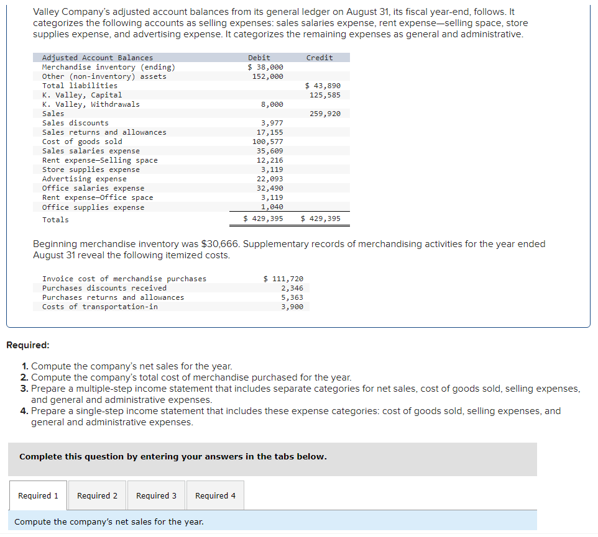Open the Required 1 tab
The width and height of the screenshot is (598, 537).
38,495
